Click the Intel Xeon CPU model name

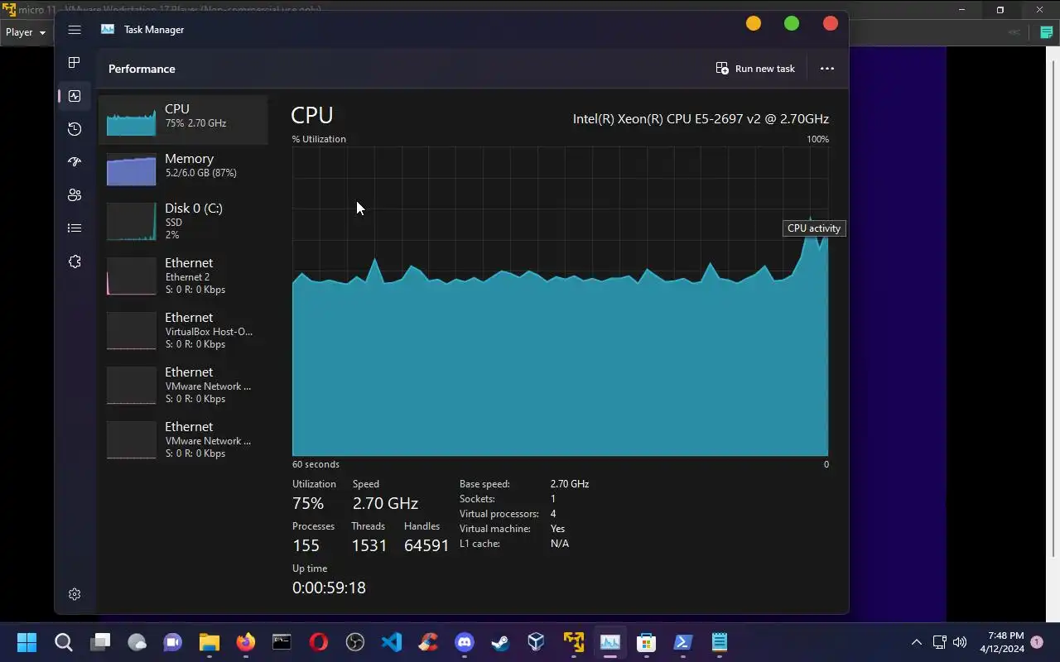pyautogui.click(x=701, y=118)
